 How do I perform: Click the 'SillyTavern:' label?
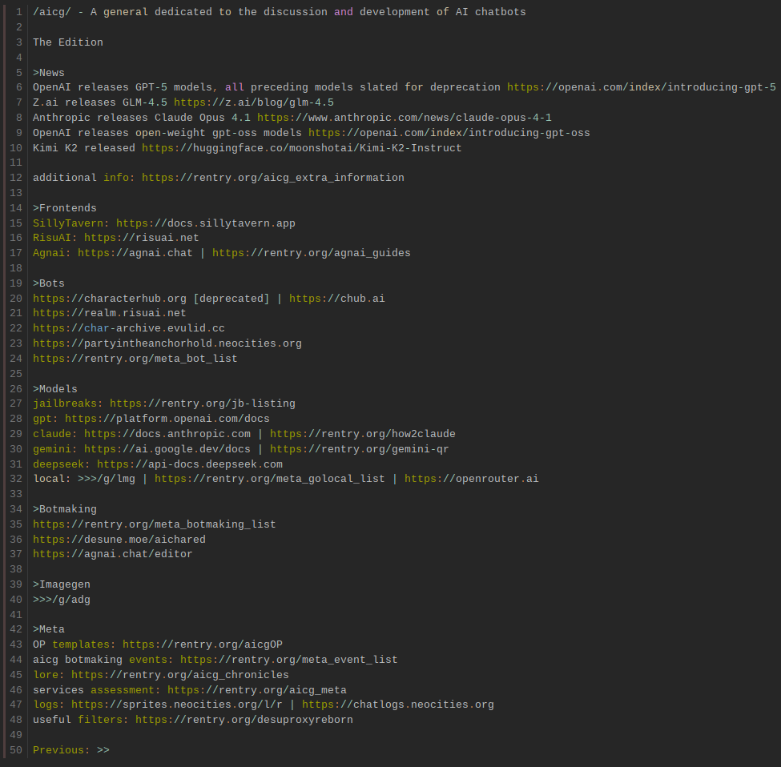[x=71, y=223]
